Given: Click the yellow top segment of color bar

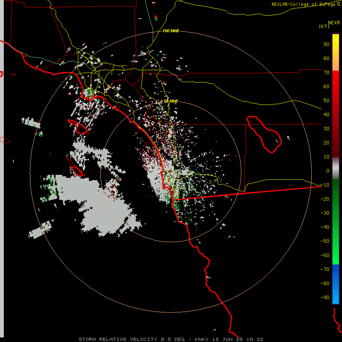Looking at the screenshot, I should point(336,52).
